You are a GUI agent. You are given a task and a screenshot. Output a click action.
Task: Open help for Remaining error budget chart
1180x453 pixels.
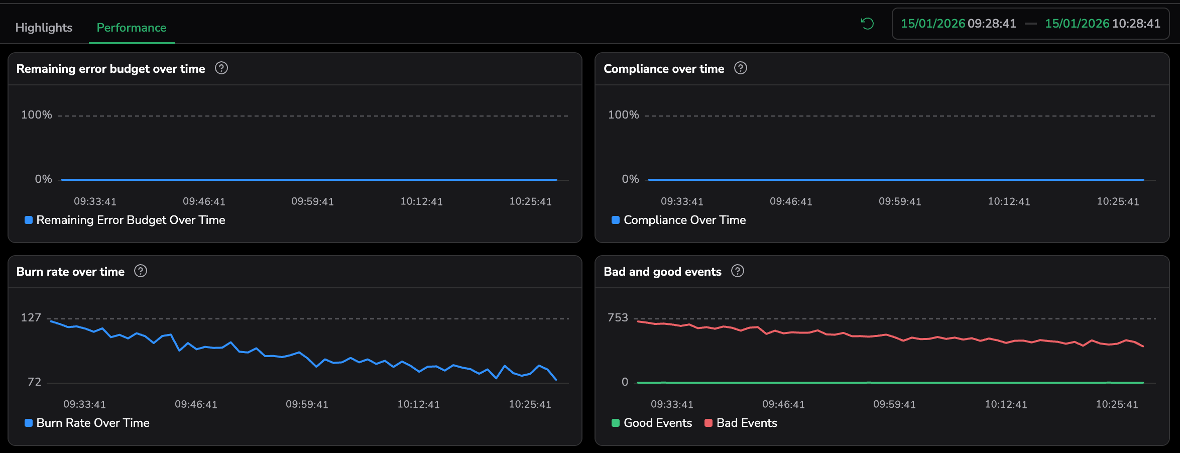pos(221,68)
